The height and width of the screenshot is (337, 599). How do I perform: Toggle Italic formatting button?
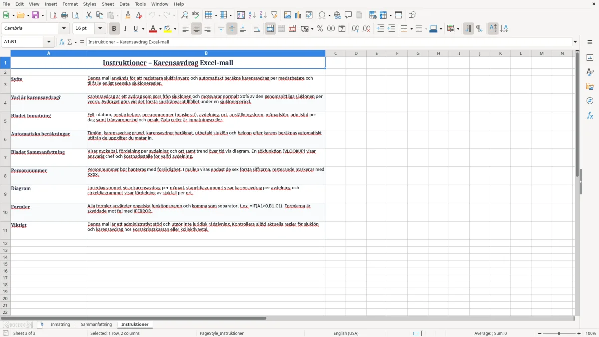pos(125,29)
